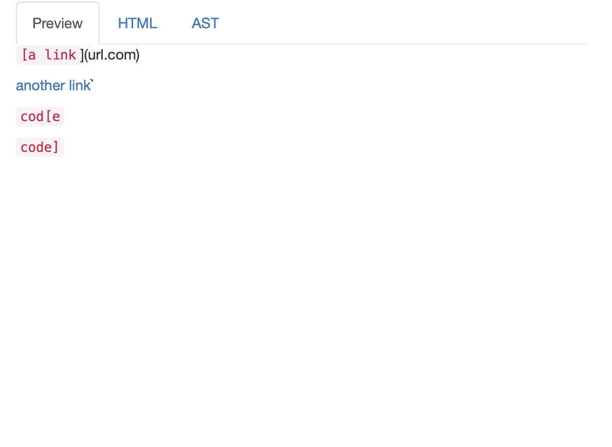
Task: Click the "(url.com)" plain text
Action: pyautogui.click(x=112, y=55)
